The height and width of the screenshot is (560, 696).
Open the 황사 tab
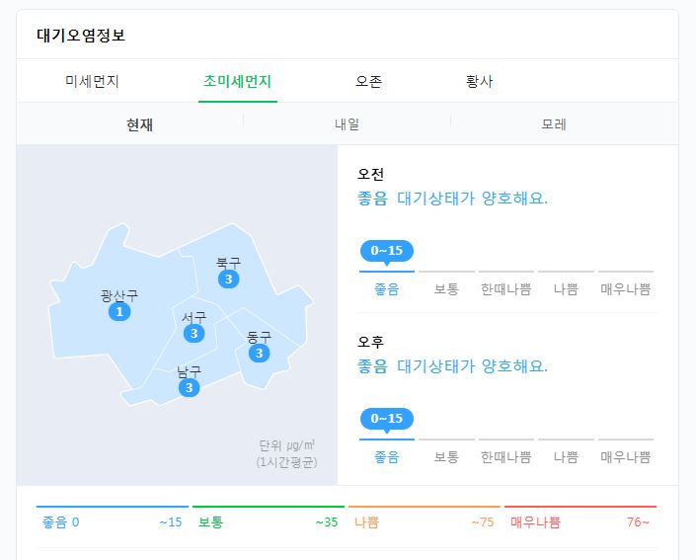click(479, 81)
